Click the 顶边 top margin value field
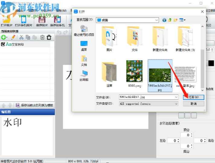Image resolution: width=215 pixels, height=163 pixels. 185,135
